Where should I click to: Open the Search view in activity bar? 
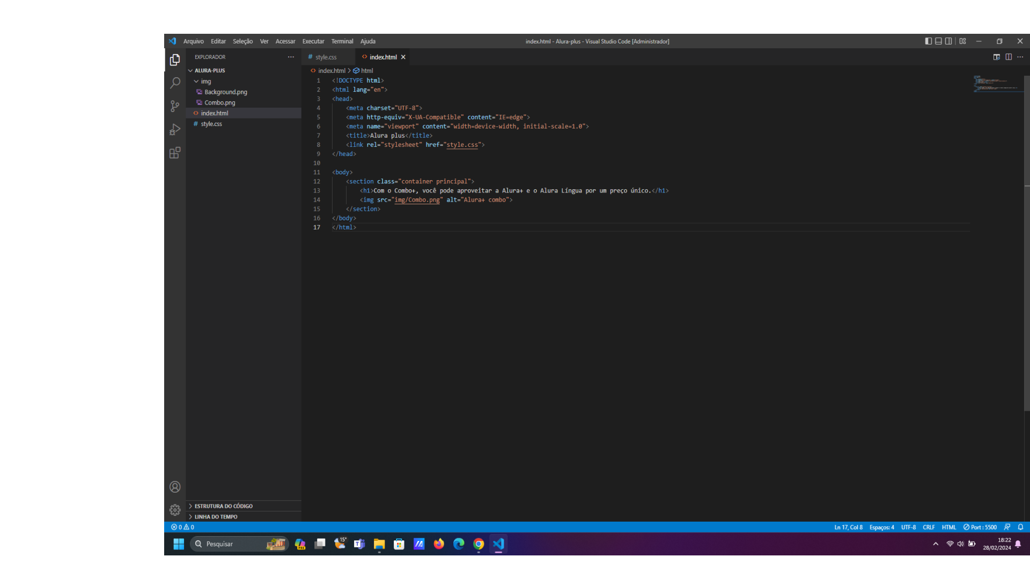click(175, 83)
